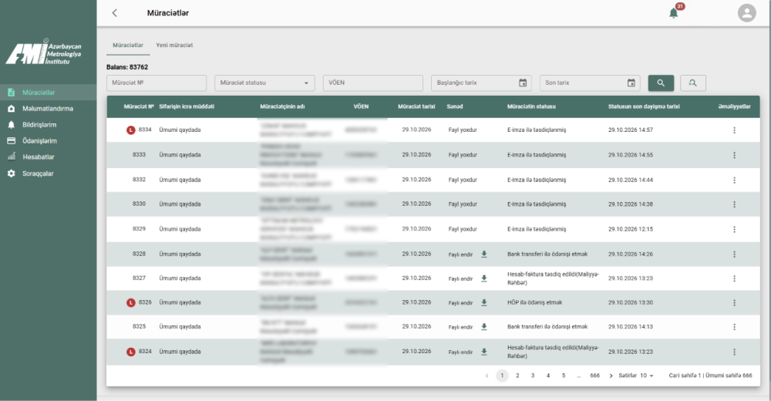Screen dimensions: 771x401
Task: Open Hesabatlar in the sidebar
Action: pos(39,157)
